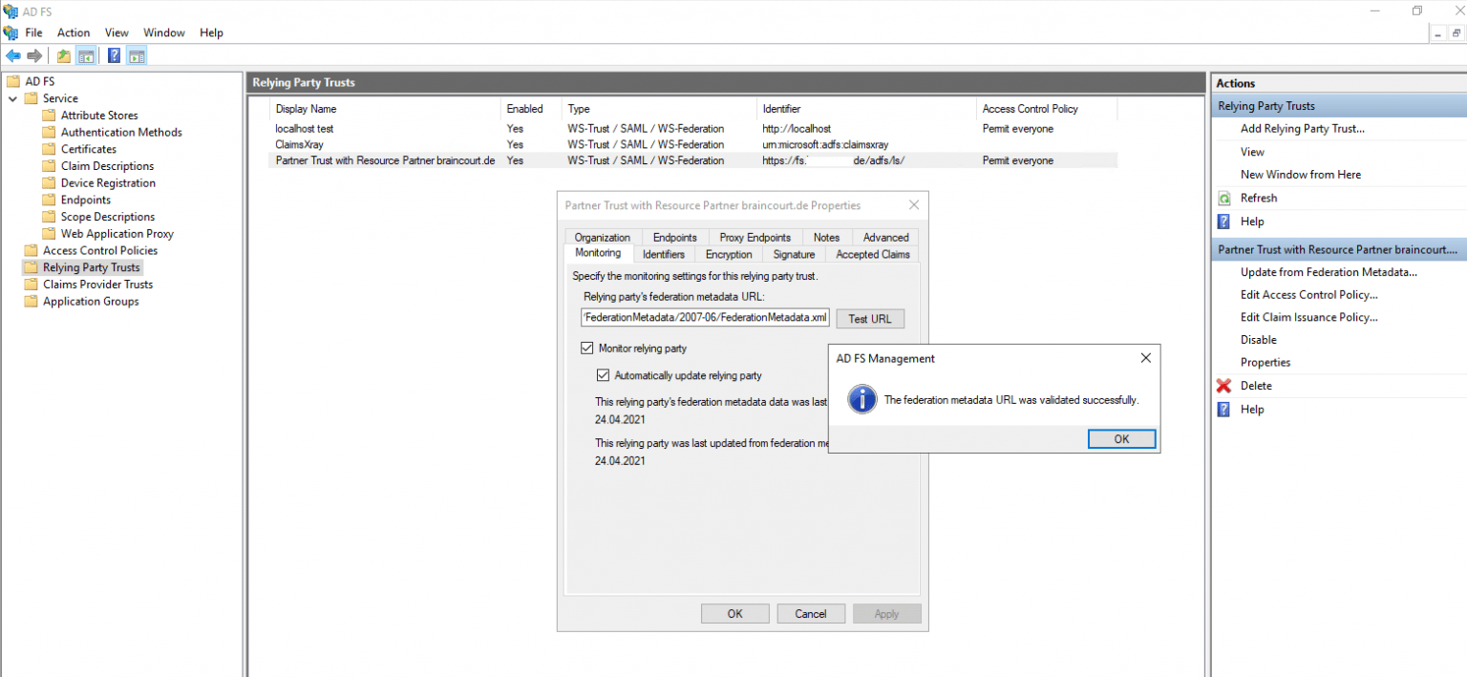The image size is (1467, 677).
Task: Select Claims Provider Trusts in tree
Action: pyautogui.click(x=97, y=285)
